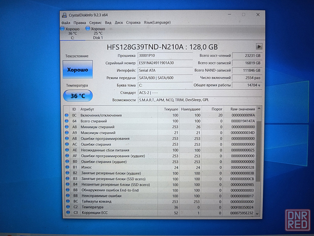Click status icon of row B3
Image resolution: width=314 pixels, height=236 pixels.
click(68, 178)
